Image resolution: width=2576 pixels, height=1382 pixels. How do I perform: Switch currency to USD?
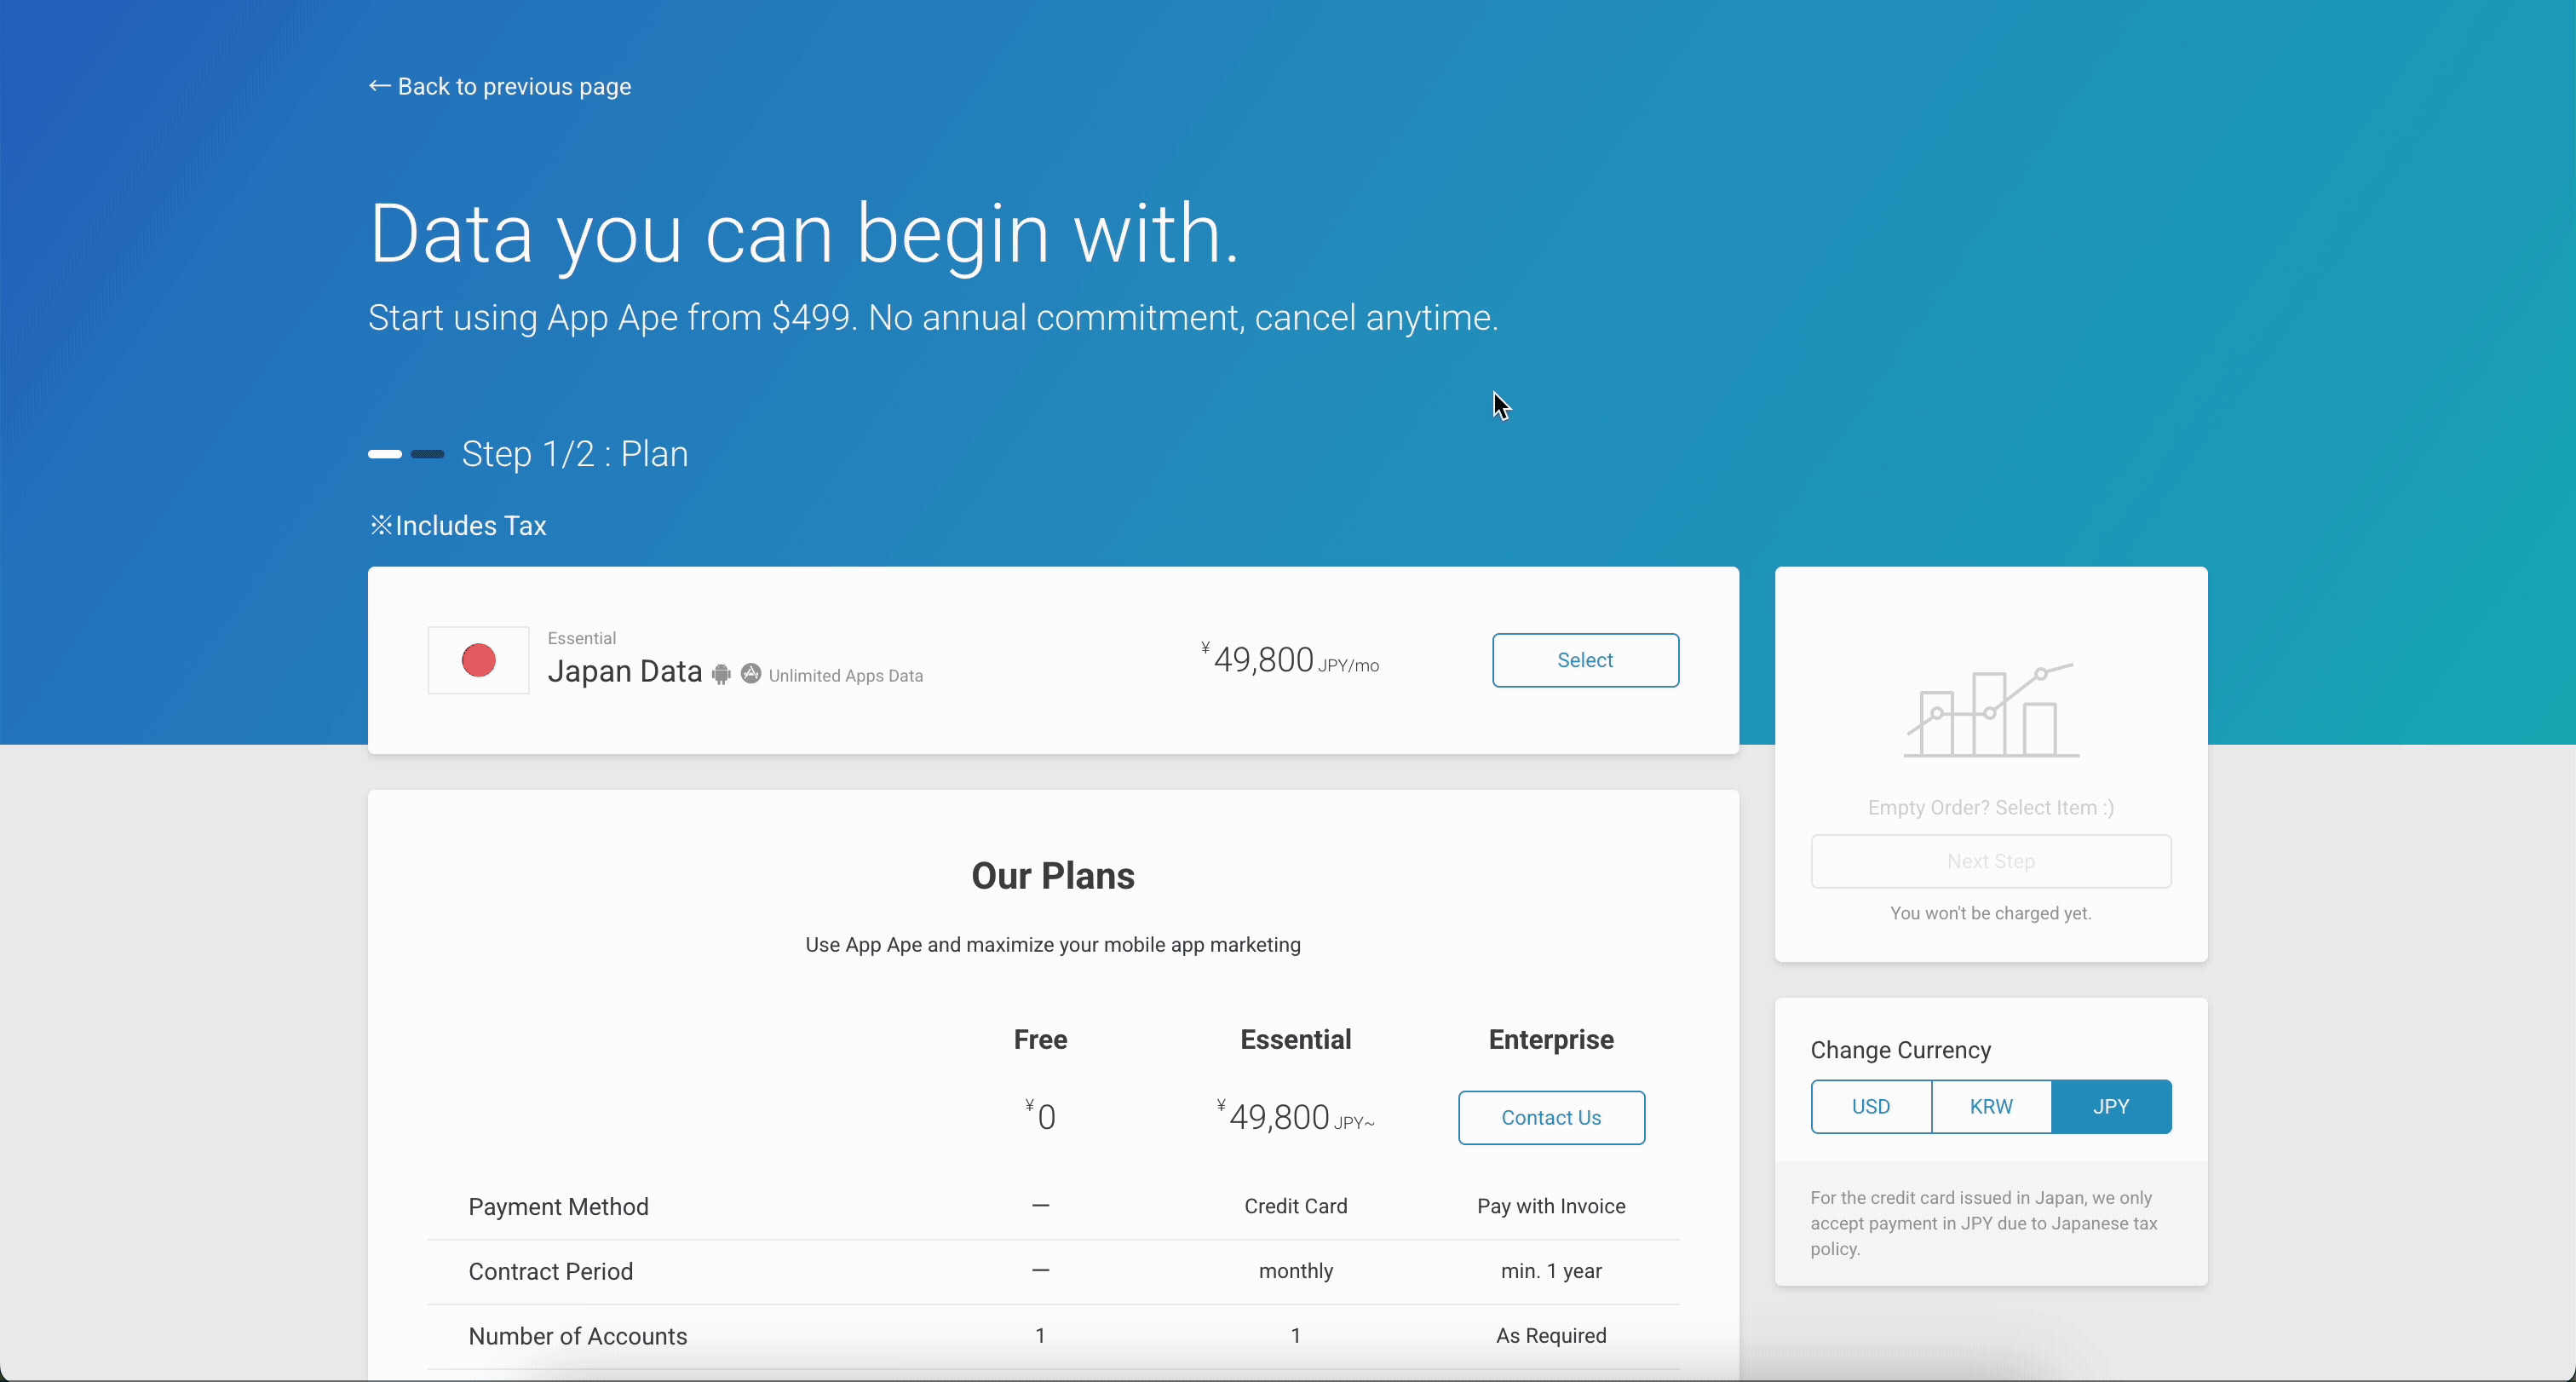(1870, 1106)
